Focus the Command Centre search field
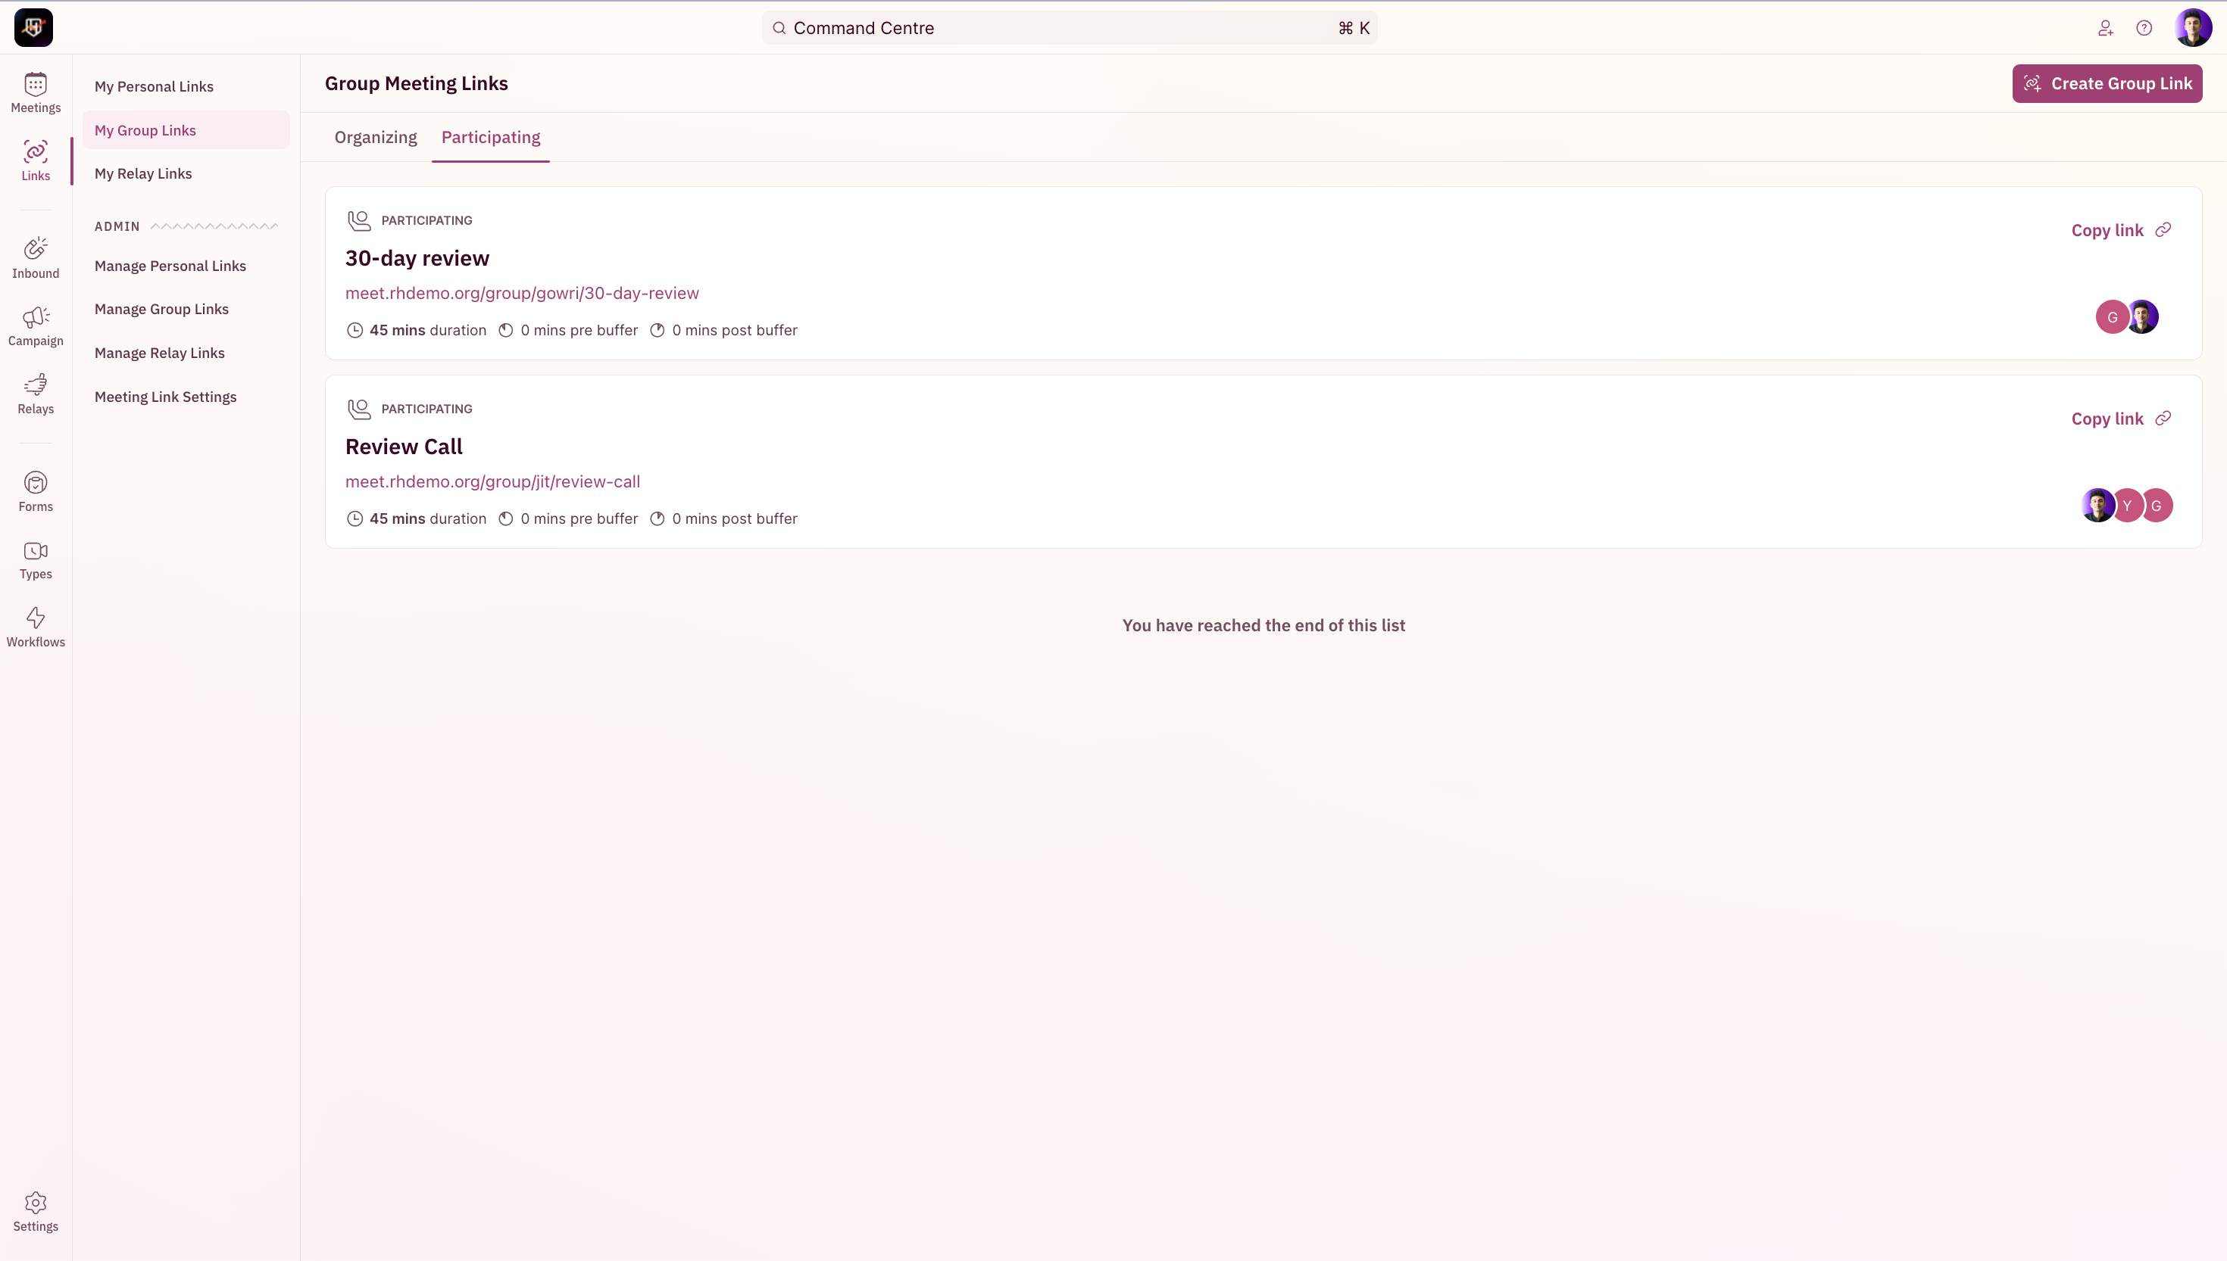The height and width of the screenshot is (1261, 2227). (x=1070, y=28)
